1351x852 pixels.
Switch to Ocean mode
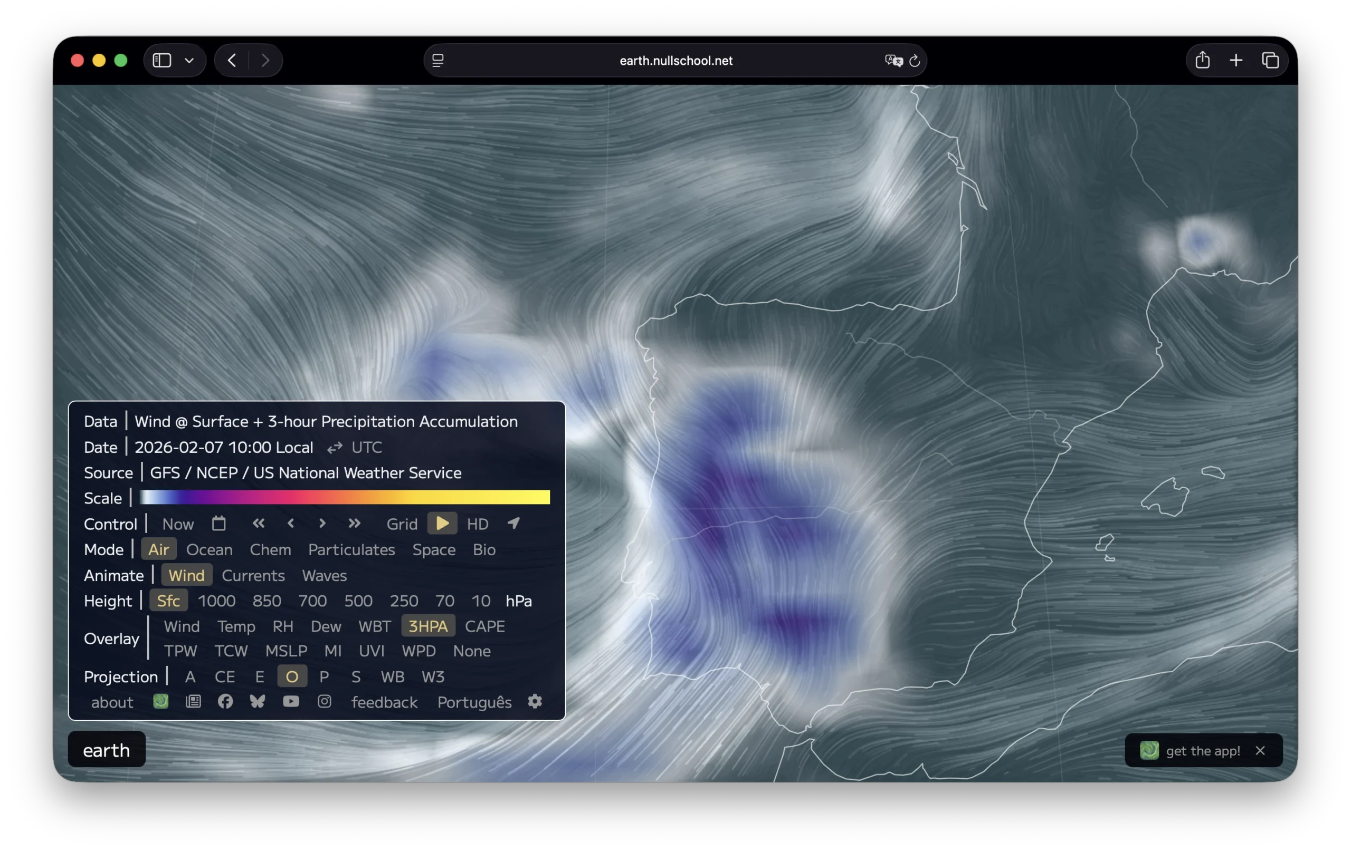[x=210, y=549]
